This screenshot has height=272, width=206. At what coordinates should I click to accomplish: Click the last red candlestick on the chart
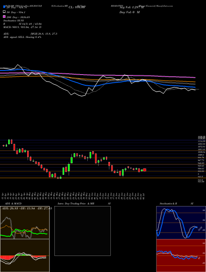(x=145, y=170)
